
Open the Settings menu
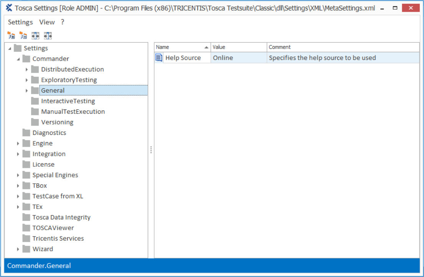pyautogui.click(x=20, y=22)
